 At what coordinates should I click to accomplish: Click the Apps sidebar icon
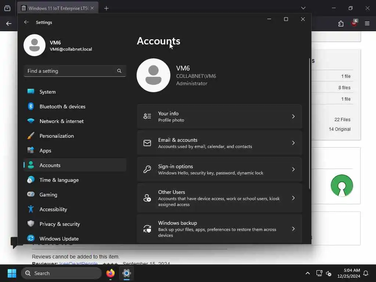[31, 150]
